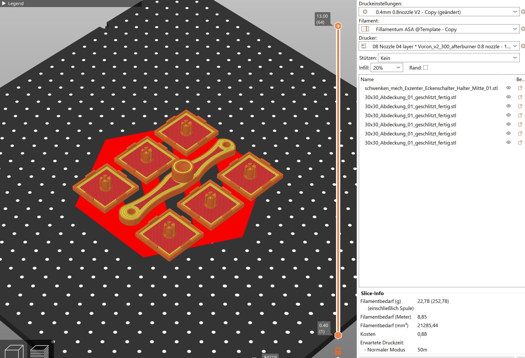Enable the Rand checkbox
The height and width of the screenshot is (358, 525).
[426, 67]
